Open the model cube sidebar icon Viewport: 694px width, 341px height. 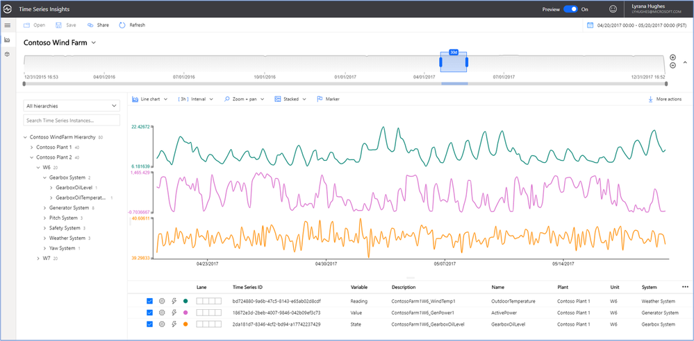pos(7,54)
